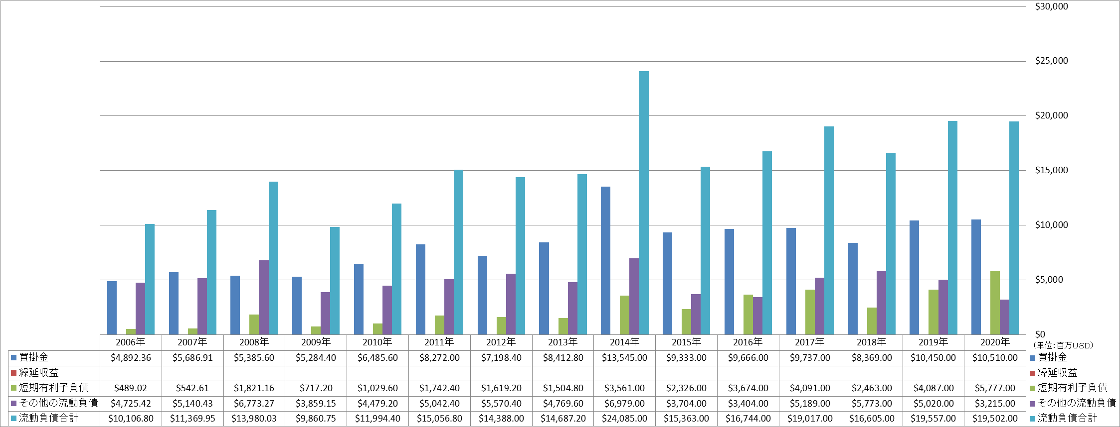Click the 流動負債合計 teal legend swatch right

[1033, 418]
